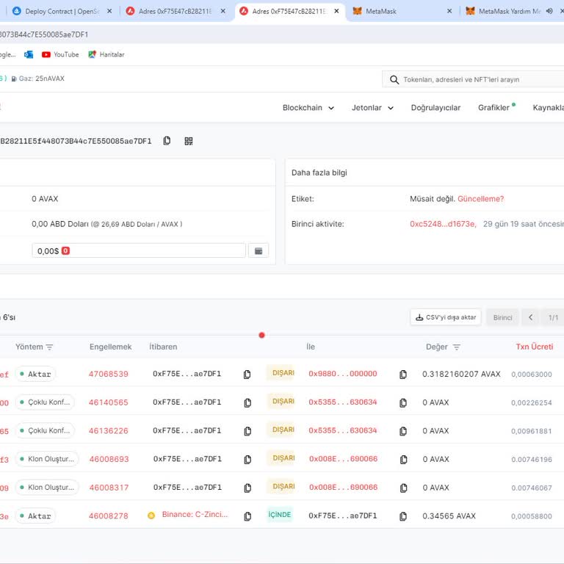Open block 46140565 link
This screenshot has width=564, height=564.
(108, 402)
